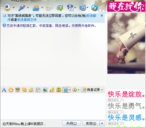Open the emoticon smiley face picker
Screen dimensions: 146x128
11,90
